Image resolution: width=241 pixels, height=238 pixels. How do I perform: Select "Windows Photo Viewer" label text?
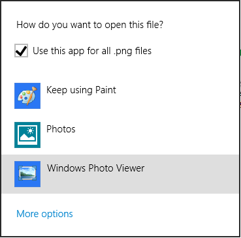click(x=96, y=168)
